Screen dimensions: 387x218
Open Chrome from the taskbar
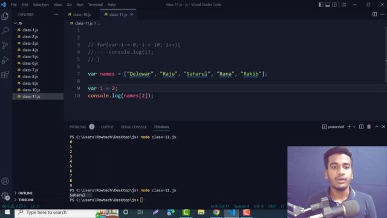pyautogui.click(x=216, y=213)
